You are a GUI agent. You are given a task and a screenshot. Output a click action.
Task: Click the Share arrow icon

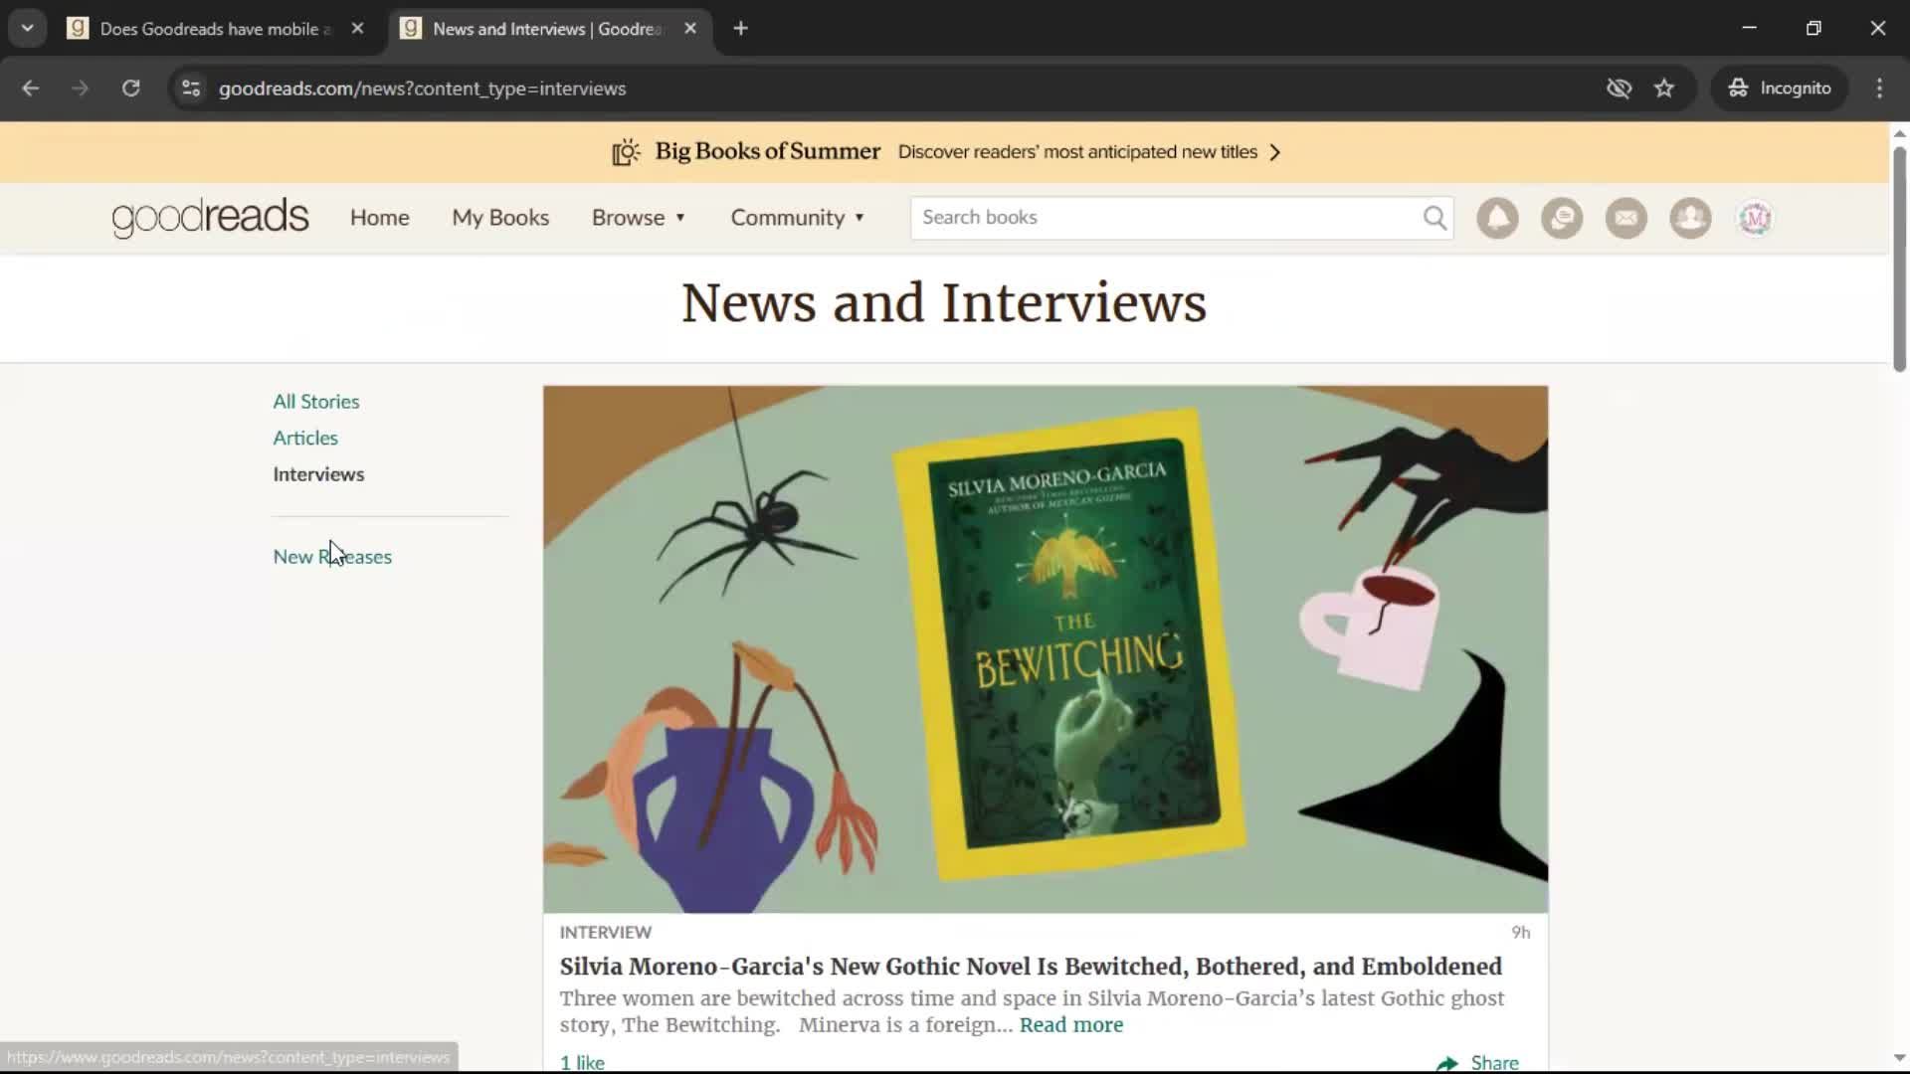[1447, 1063]
